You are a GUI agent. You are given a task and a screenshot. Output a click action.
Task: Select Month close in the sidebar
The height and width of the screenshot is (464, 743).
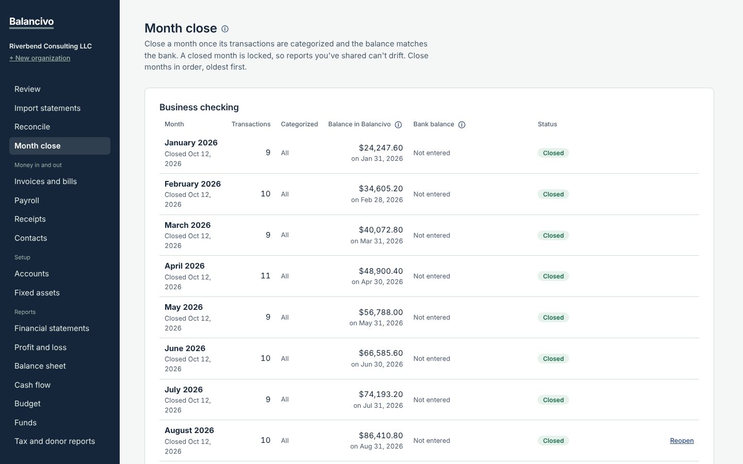(60, 146)
